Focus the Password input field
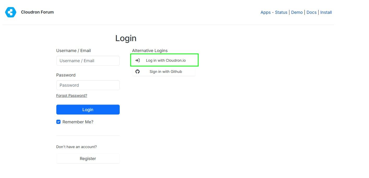Image resolution: width=369 pixels, height=178 pixels. click(88, 85)
